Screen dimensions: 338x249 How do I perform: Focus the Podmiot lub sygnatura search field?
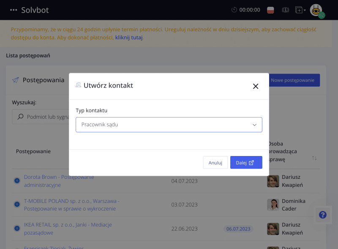[x=42, y=117]
